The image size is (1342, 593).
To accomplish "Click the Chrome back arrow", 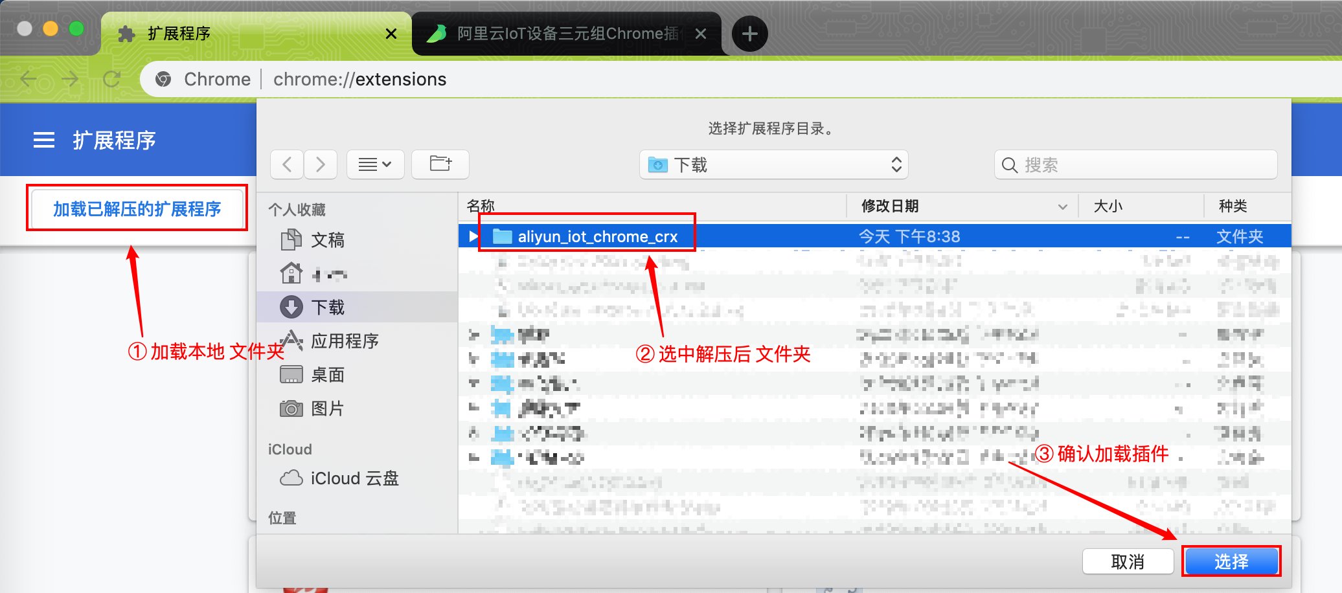I will [x=29, y=79].
